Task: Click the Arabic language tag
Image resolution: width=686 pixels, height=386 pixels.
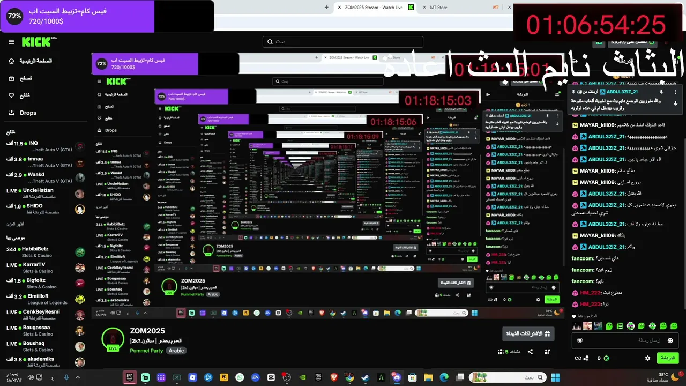Action: coord(176,351)
